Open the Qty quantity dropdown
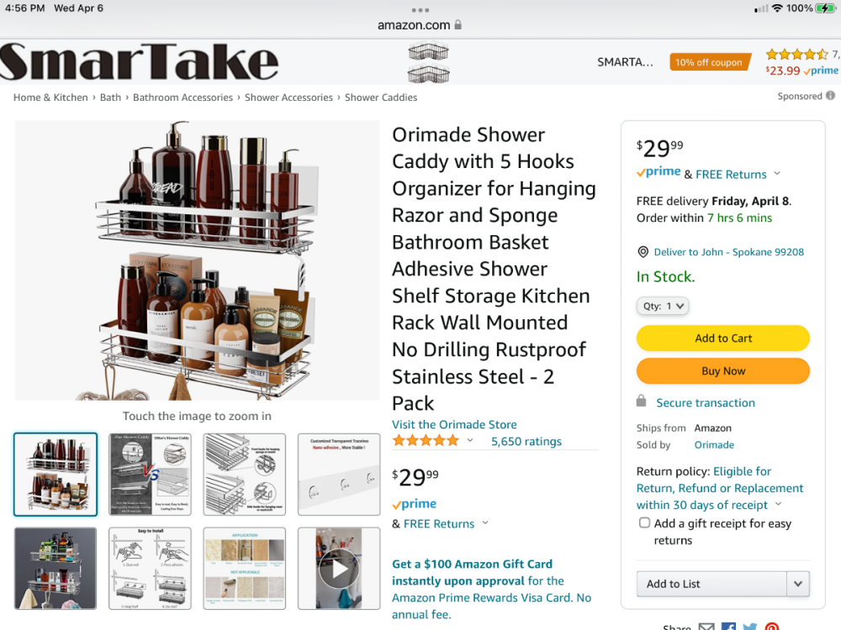Image resolution: width=841 pixels, height=630 pixels. pyautogui.click(x=663, y=306)
